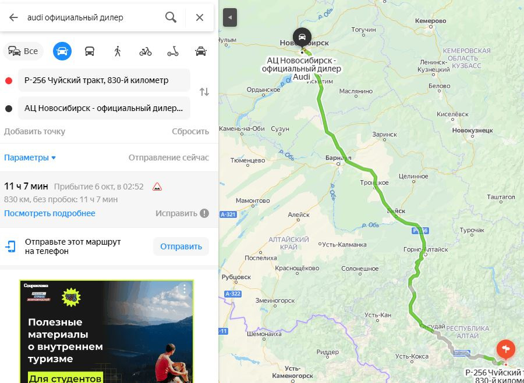Collapse the side panel with the arrow

pos(230,17)
